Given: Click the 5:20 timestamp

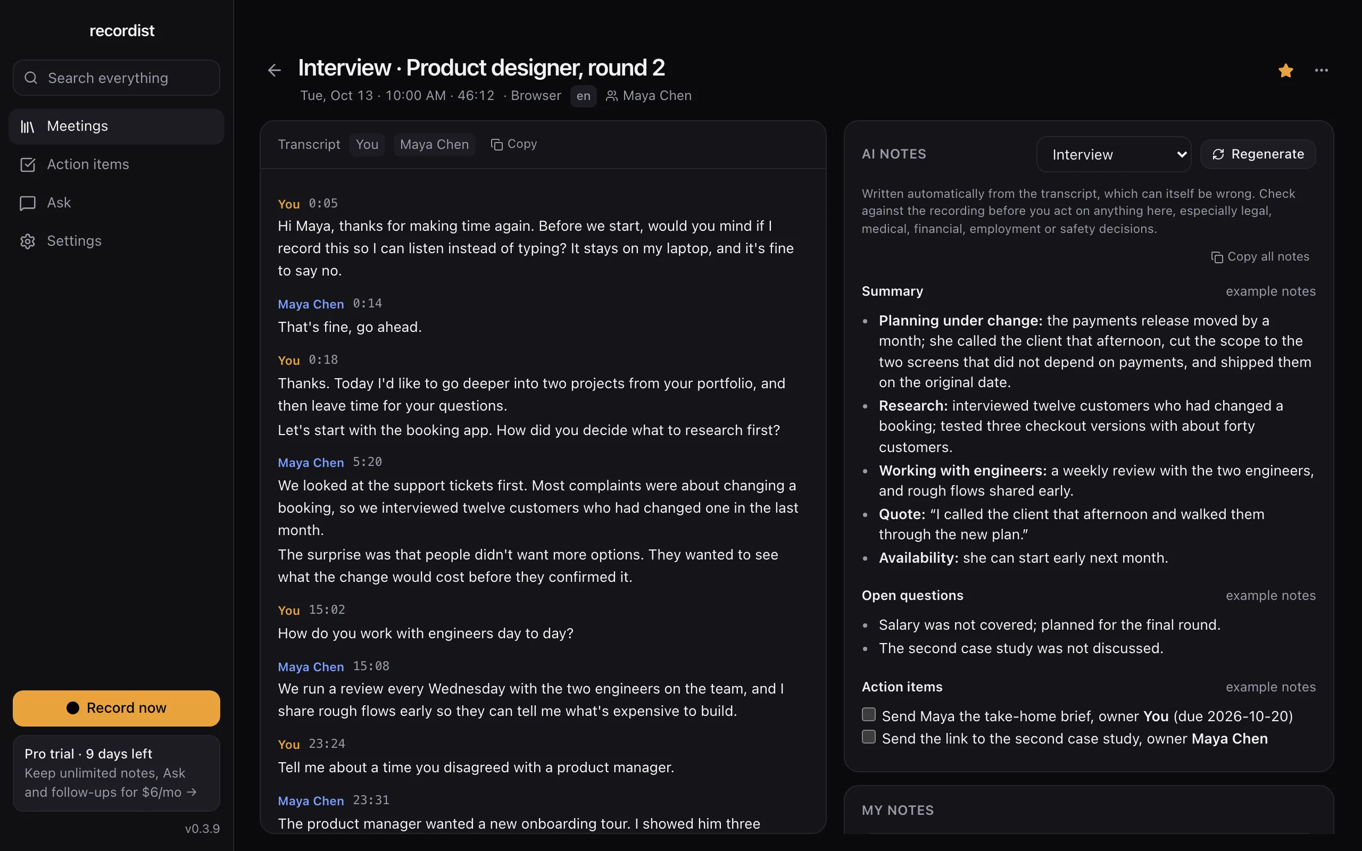Looking at the screenshot, I should point(368,462).
